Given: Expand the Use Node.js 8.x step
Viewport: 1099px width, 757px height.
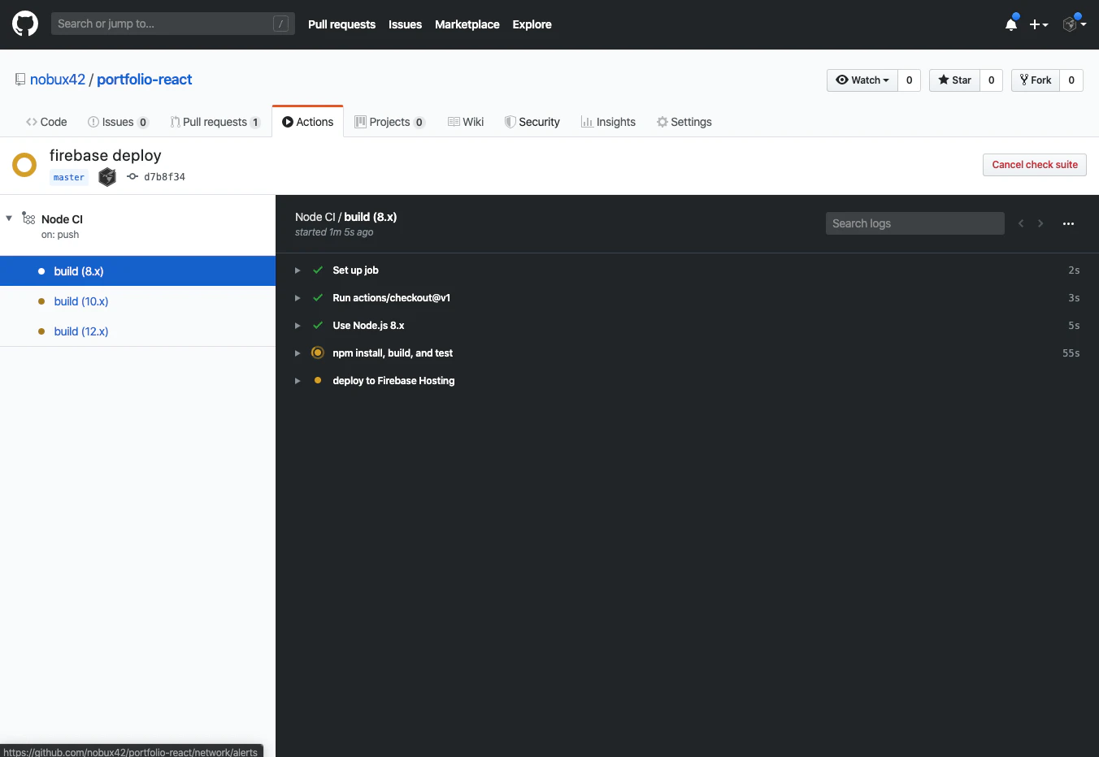Looking at the screenshot, I should tap(298, 326).
